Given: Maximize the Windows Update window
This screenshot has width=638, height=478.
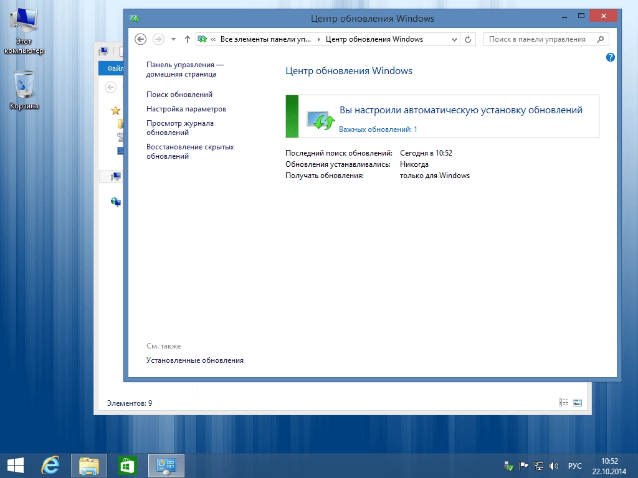Looking at the screenshot, I should pyautogui.click(x=581, y=16).
